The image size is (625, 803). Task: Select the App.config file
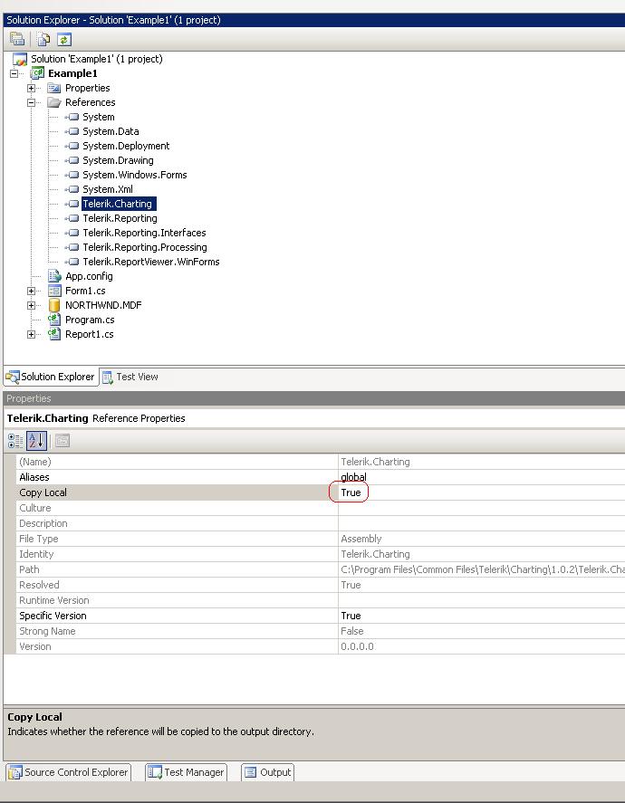pyautogui.click(x=89, y=276)
